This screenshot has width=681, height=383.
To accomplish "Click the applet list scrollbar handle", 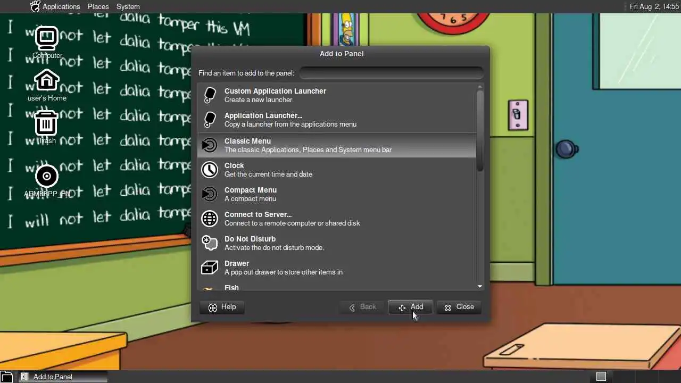I will 480,131.
